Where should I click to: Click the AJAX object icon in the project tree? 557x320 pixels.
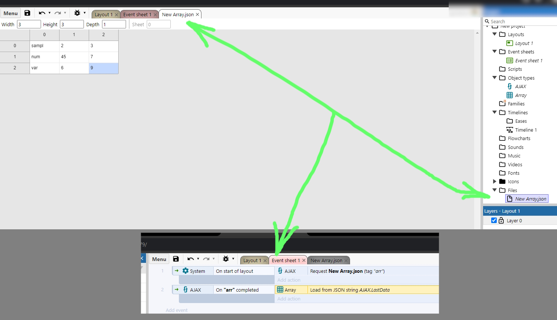click(x=510, y=86)
